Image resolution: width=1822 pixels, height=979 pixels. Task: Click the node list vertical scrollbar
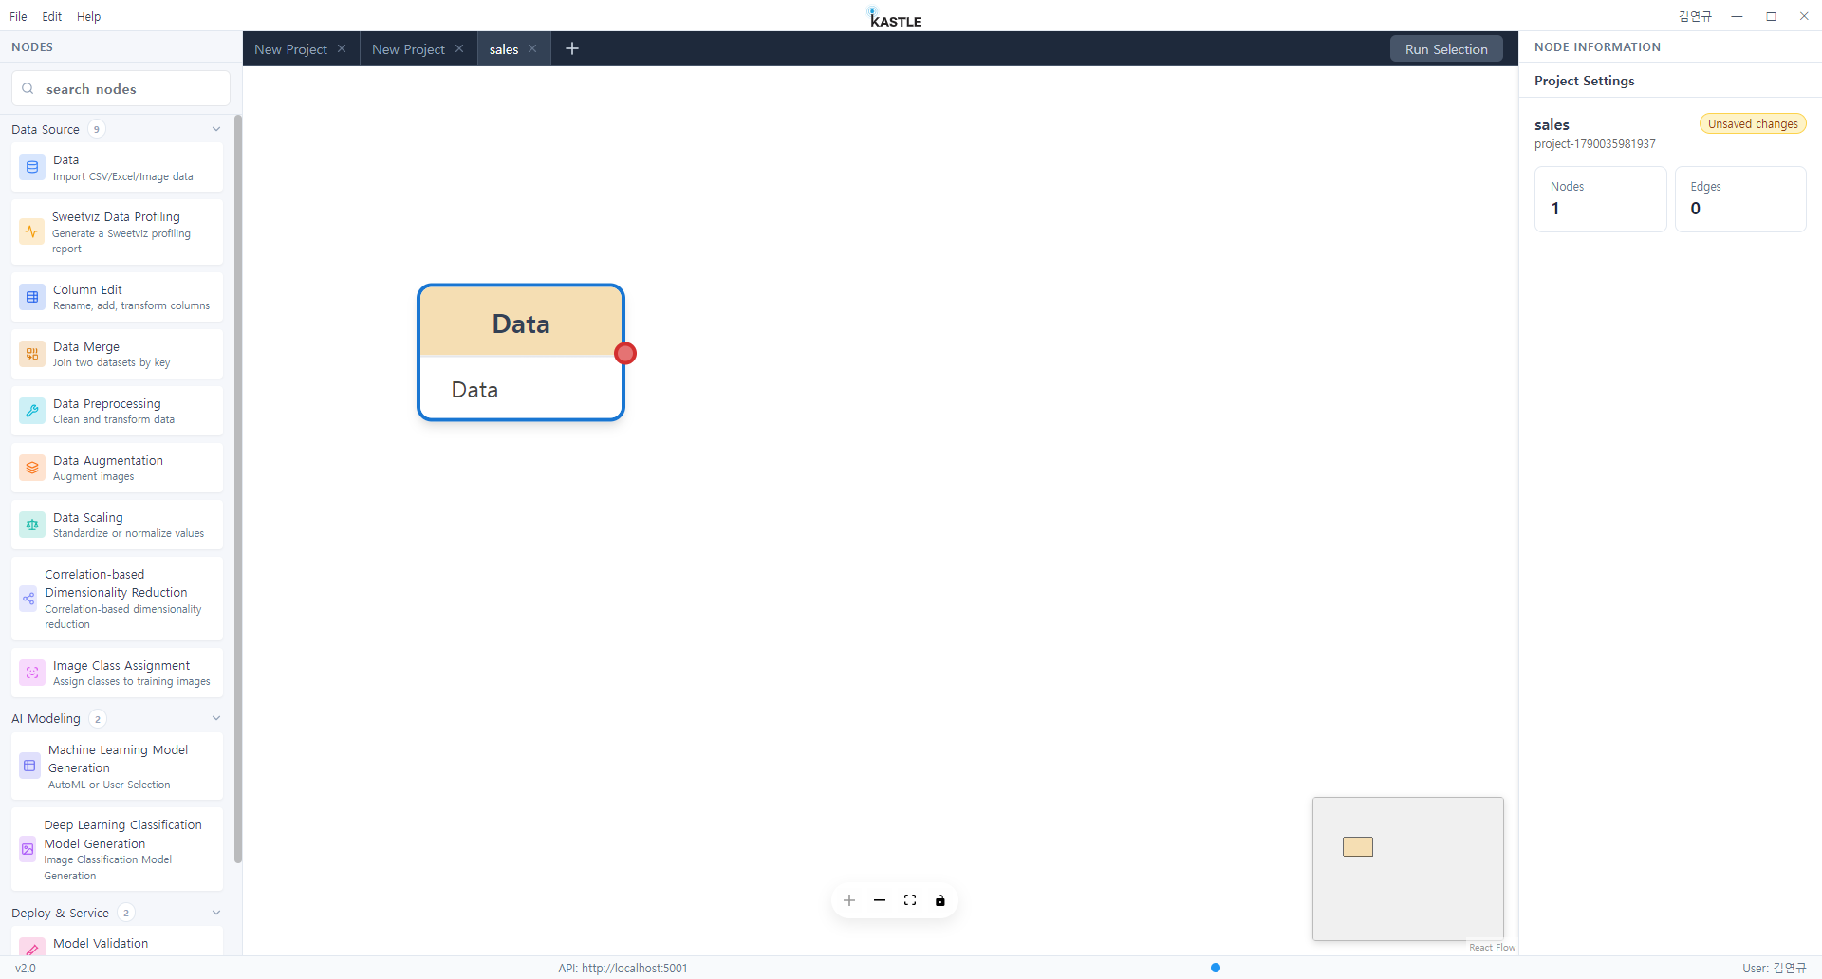tap(238, 489)
